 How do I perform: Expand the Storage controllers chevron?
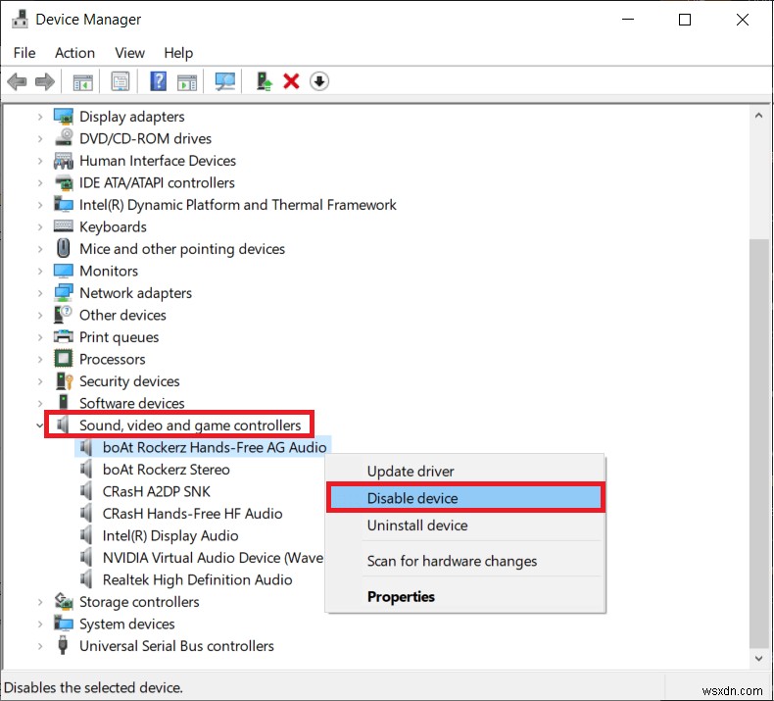coord(40,602)
